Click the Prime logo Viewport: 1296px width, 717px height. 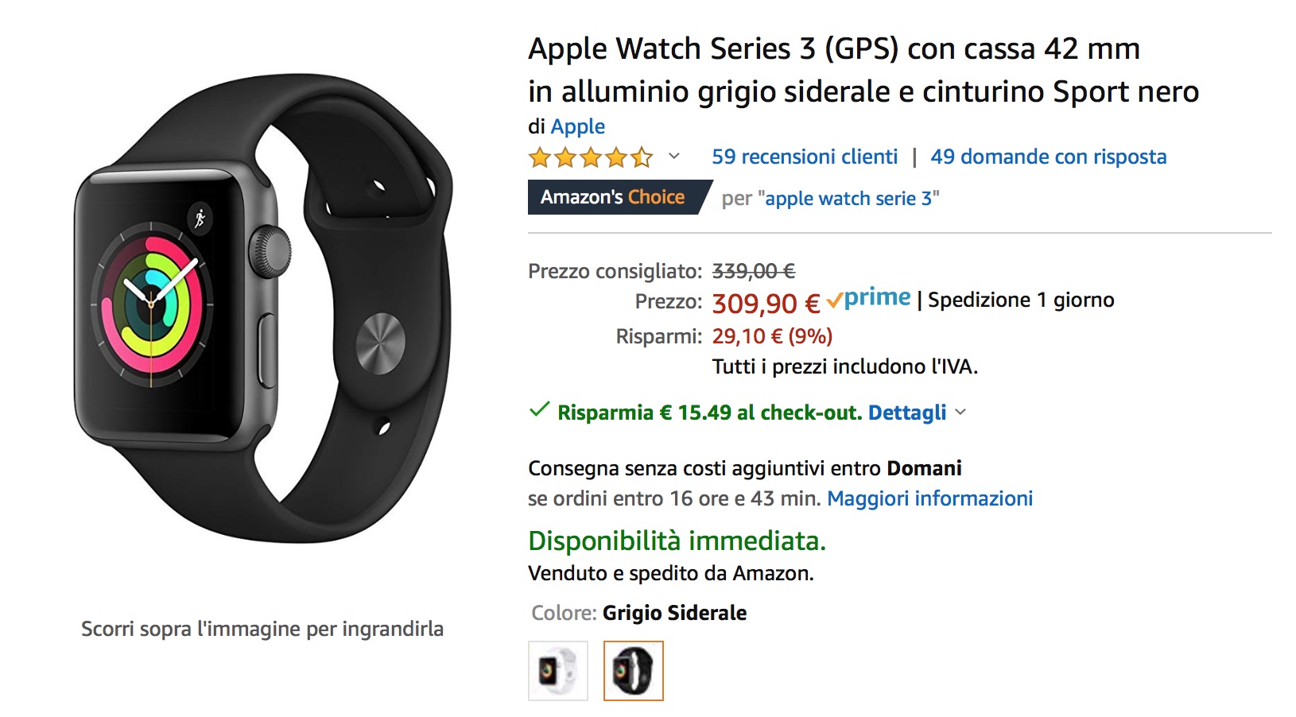point(869,299)
